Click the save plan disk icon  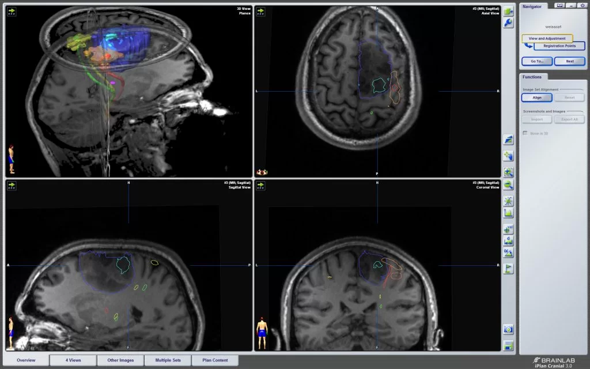[508, 345]
